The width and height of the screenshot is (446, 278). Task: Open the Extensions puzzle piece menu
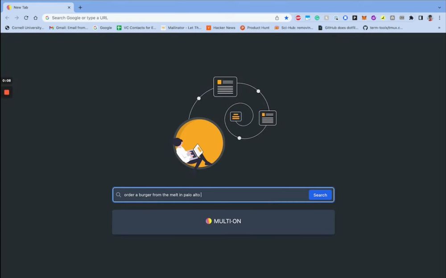(411, 18)
